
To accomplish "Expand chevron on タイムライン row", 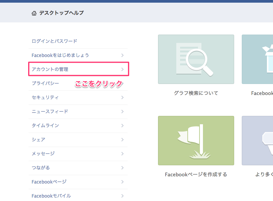I will (x=122, y=126).
